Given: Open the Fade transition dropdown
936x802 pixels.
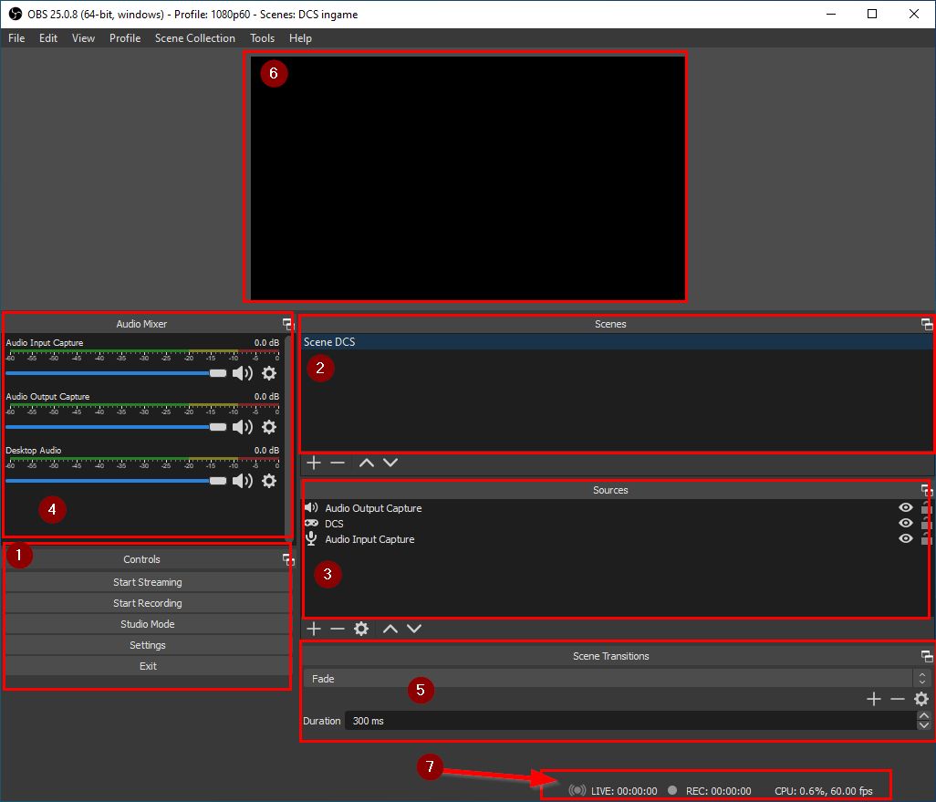Looking at the screenshot, I should 611,679.
